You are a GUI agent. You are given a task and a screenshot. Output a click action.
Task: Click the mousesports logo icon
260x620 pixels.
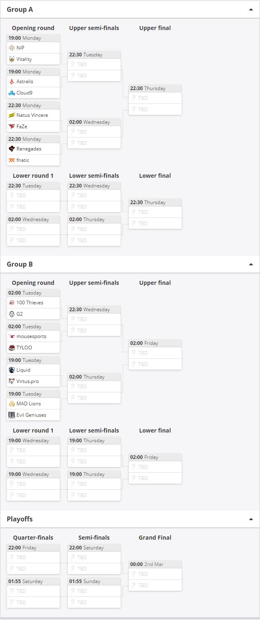[x=12, y=336]
